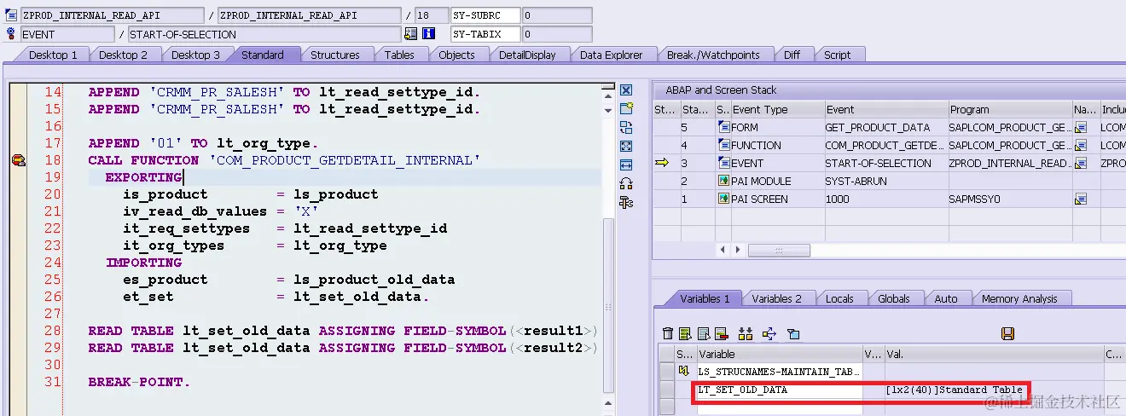Click the list icon with red bar

coord(721,333)
